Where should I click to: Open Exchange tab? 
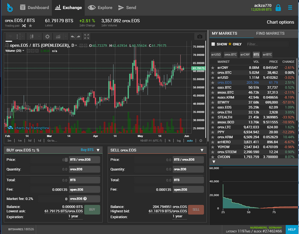pyautogui.click(x=68, y=7)
